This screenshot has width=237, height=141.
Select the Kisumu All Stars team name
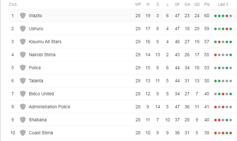[x=45, y=42]
